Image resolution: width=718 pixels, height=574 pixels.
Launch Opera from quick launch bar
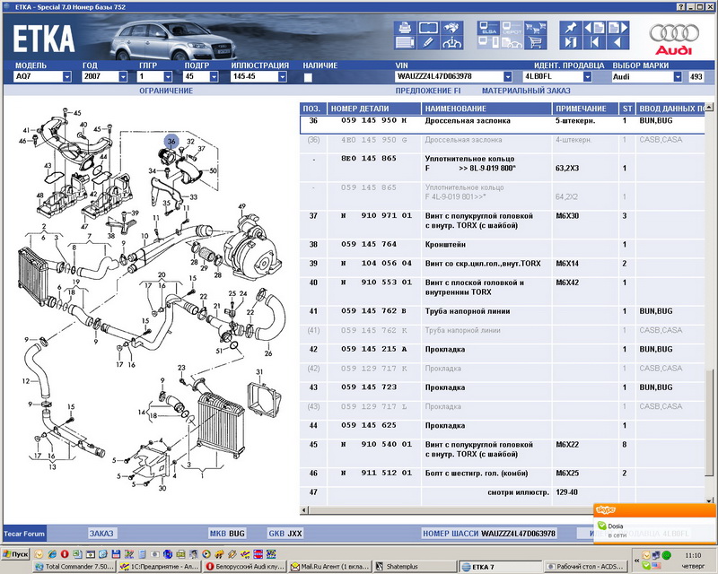pos(65,554)
